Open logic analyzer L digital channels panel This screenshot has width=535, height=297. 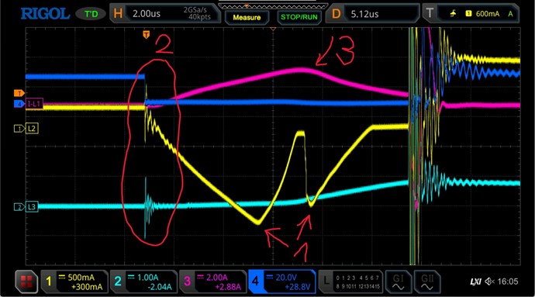[350, 281]
